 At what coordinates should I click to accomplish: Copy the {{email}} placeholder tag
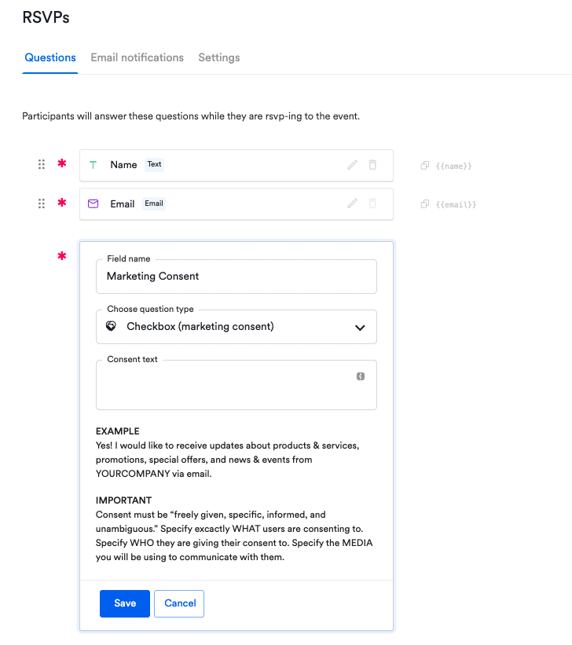425,204
